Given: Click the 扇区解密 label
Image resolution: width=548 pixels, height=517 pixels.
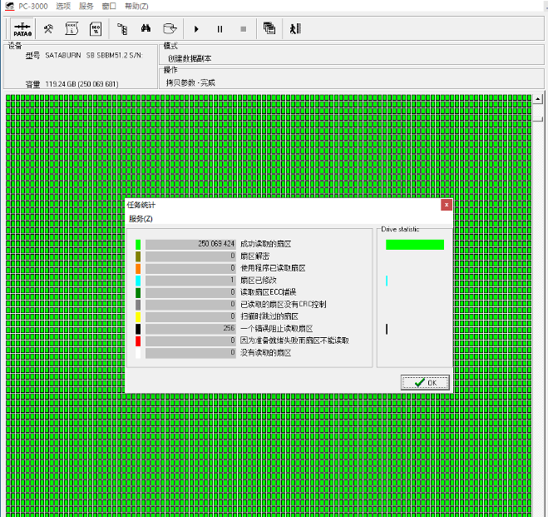Looking at the screenshot, I should tap(254, 256).
